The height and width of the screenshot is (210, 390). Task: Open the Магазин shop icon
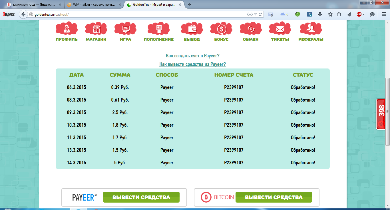96,29
